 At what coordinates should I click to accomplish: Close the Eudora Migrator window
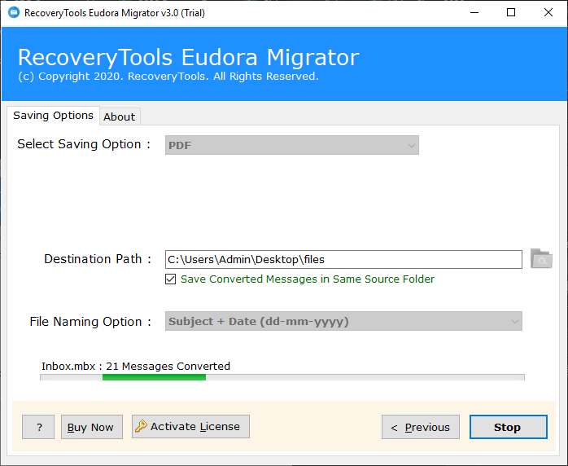point(548,13)
